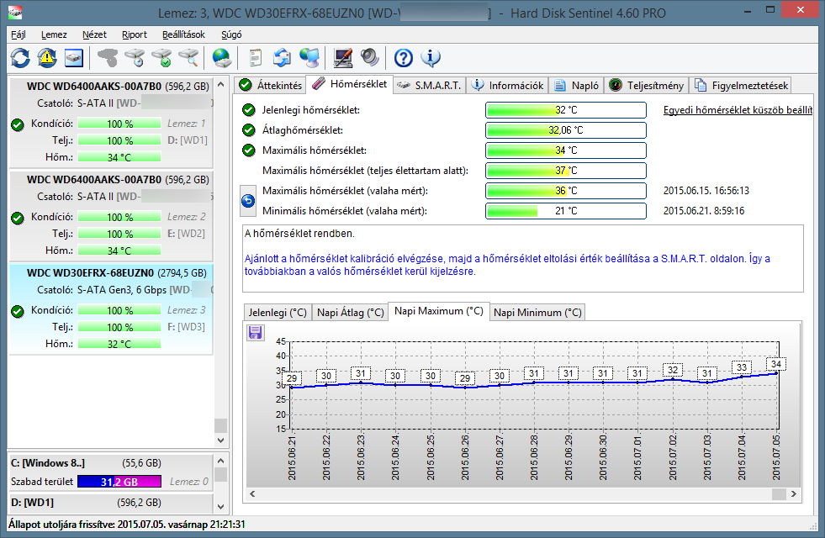825x538 pixels.
Task: Switch to the Figyelmeztetések tab
Action: click(741, 85)
